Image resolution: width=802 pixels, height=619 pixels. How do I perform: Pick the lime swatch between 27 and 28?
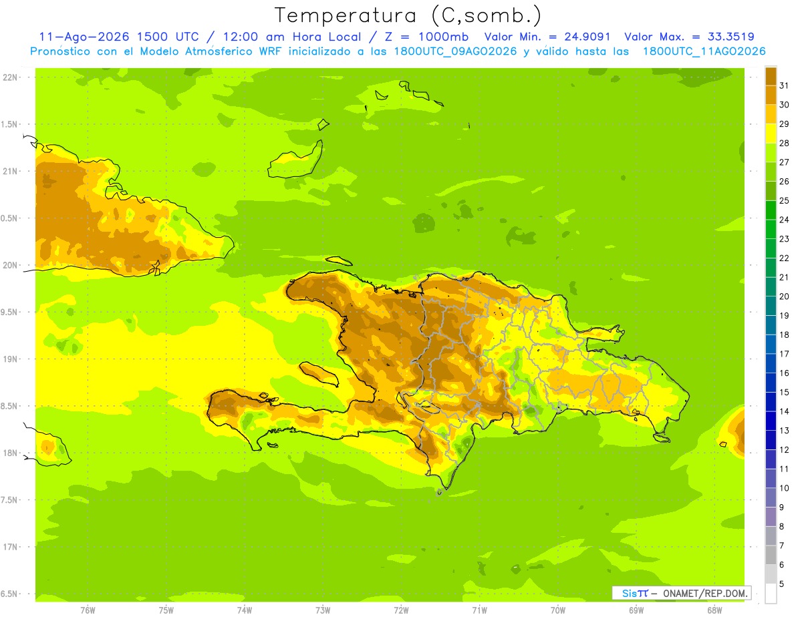771,152
